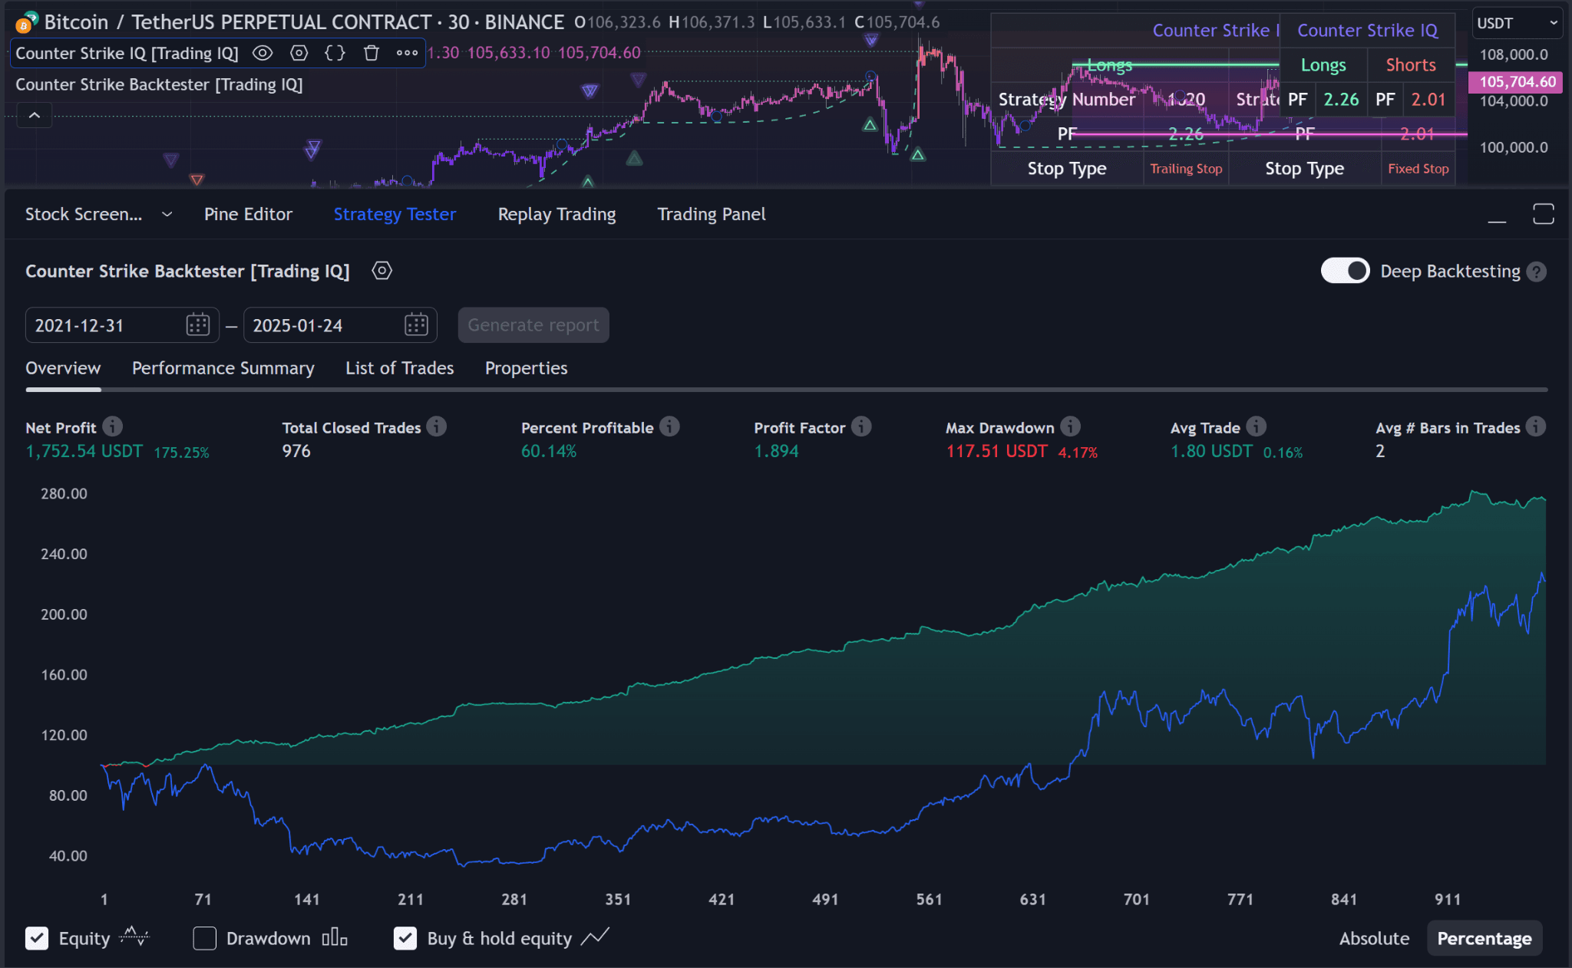Open calendar picker for start date

pos(197,325)
